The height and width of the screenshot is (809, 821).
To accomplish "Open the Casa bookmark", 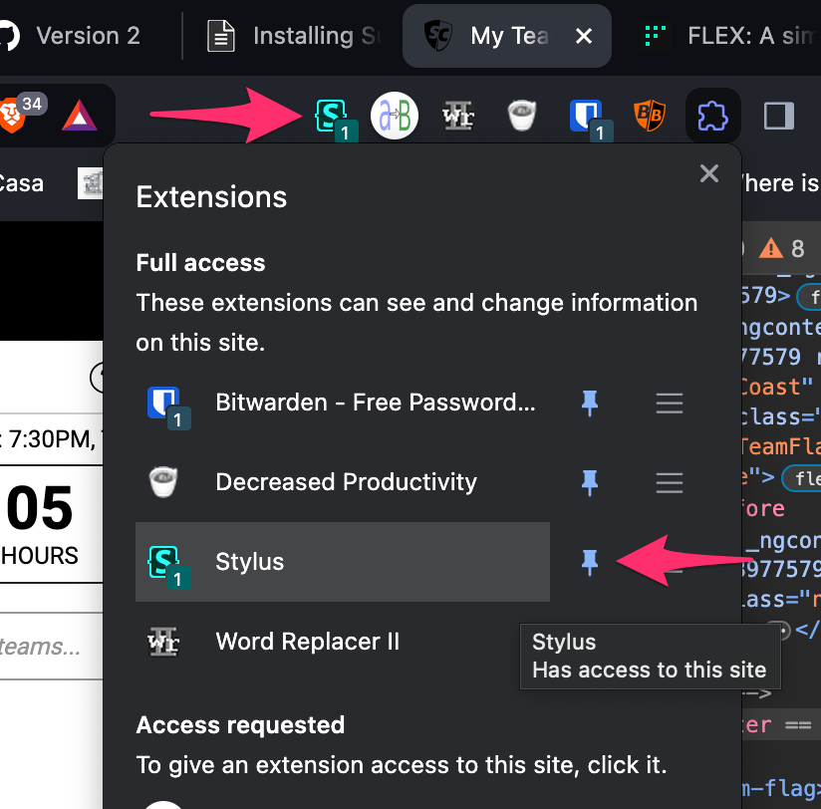I will coord(21,183).
